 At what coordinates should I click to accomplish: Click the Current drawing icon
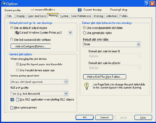[x=80, y=10]
